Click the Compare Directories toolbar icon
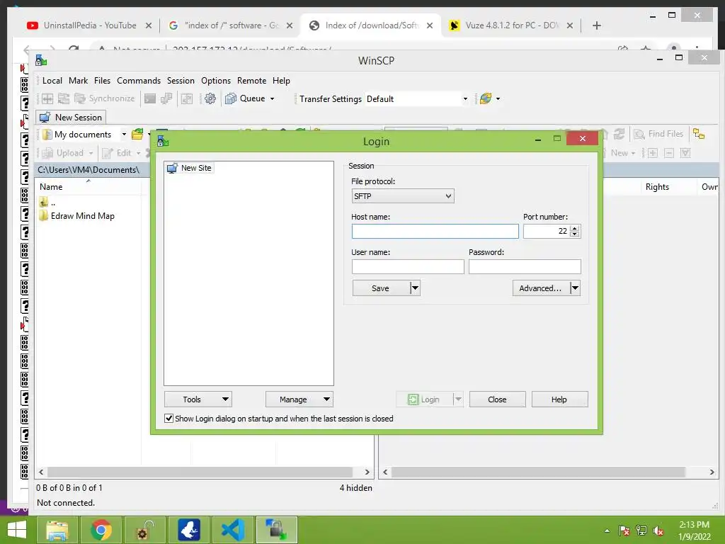 [x=47, y=98]
